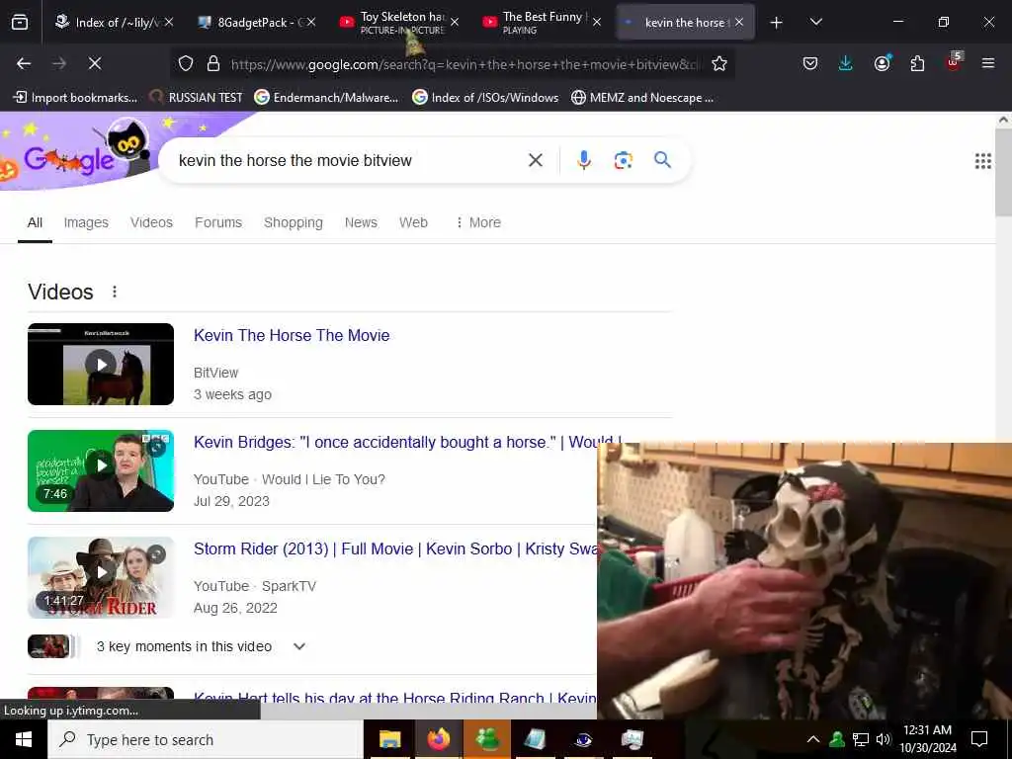Focus the Google search input field
This screenshot has height=759, width=1012.
coord(349,160)
